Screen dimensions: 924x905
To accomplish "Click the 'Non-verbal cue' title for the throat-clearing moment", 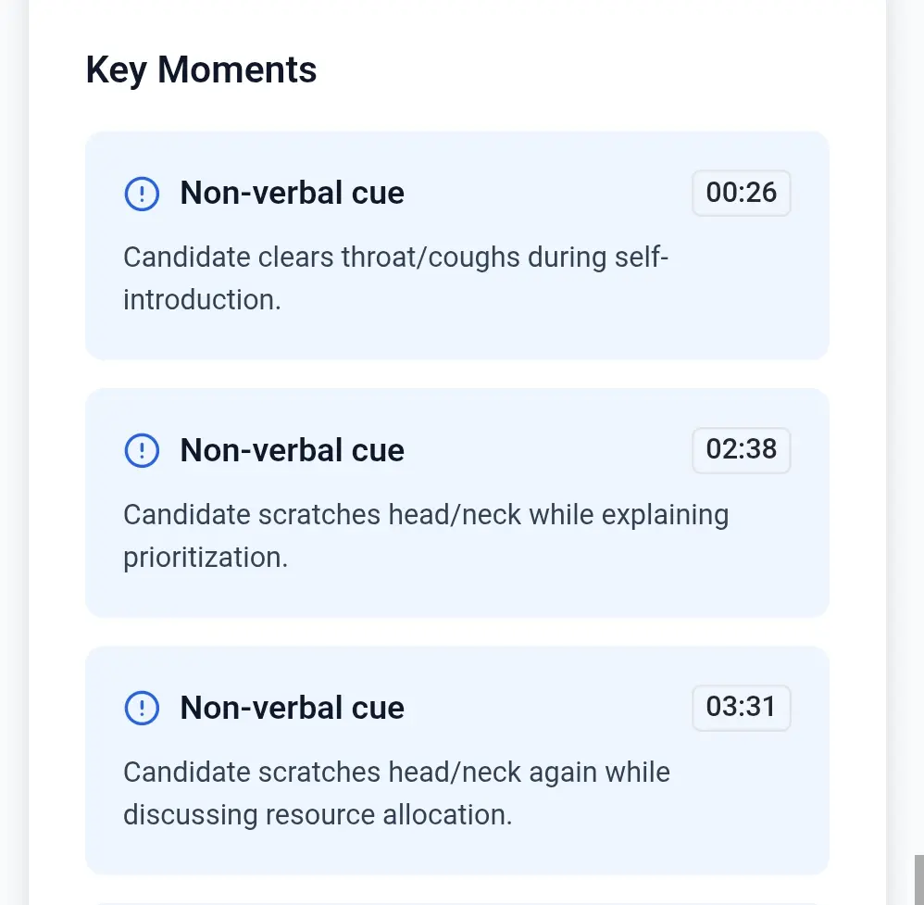I will click(x=292, y=194).
